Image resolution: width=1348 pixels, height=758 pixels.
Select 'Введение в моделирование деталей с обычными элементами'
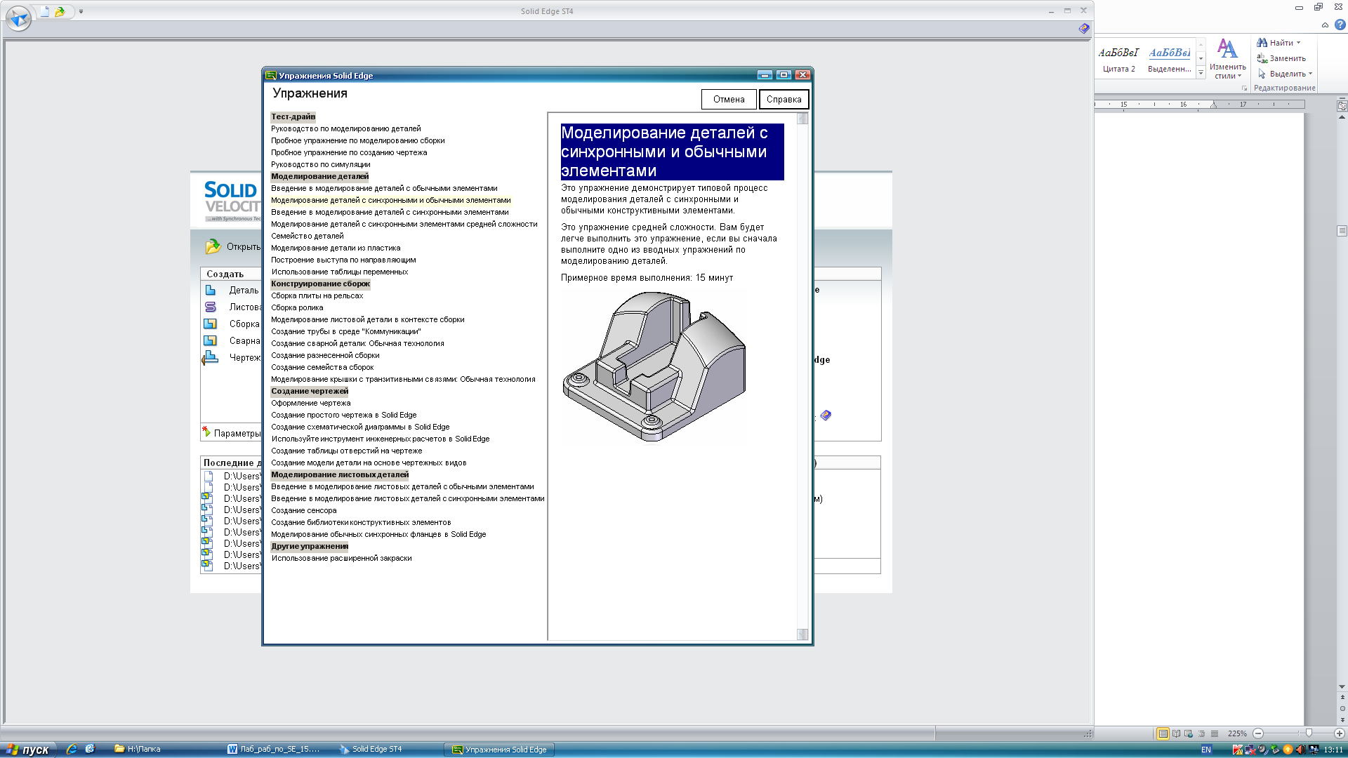[384, 188]
